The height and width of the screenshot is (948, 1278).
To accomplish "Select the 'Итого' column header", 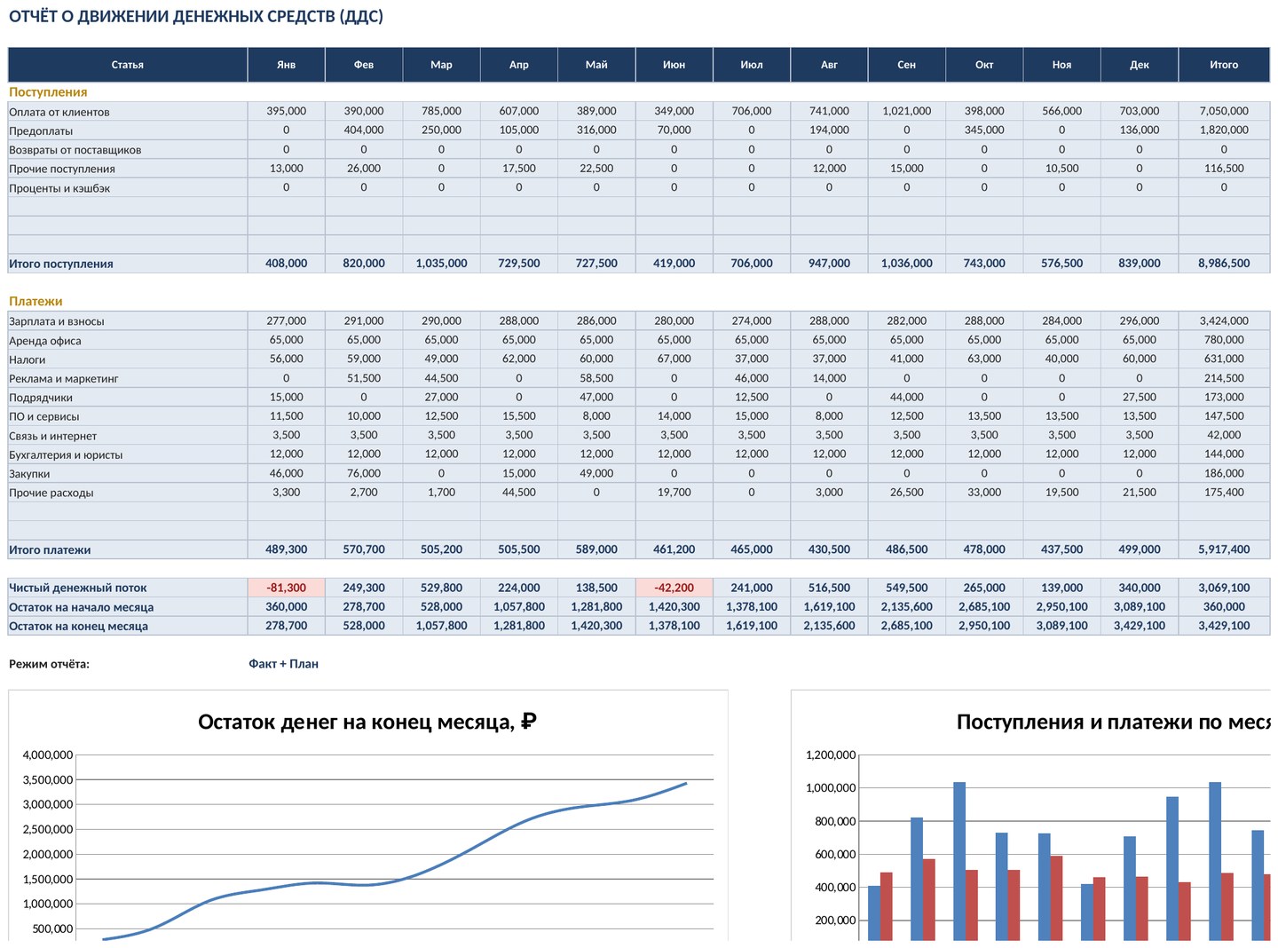I will point(1224,65).
